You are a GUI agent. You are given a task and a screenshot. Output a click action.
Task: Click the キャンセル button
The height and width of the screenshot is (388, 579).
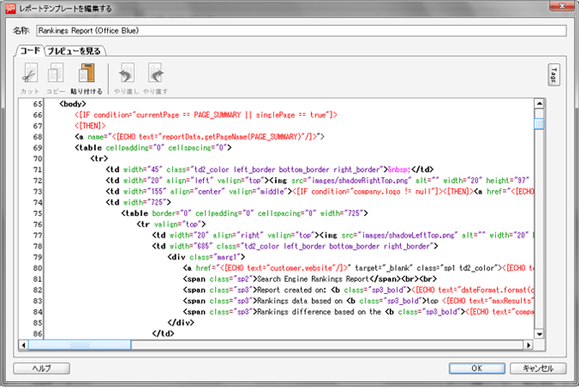tap(538, 368)
